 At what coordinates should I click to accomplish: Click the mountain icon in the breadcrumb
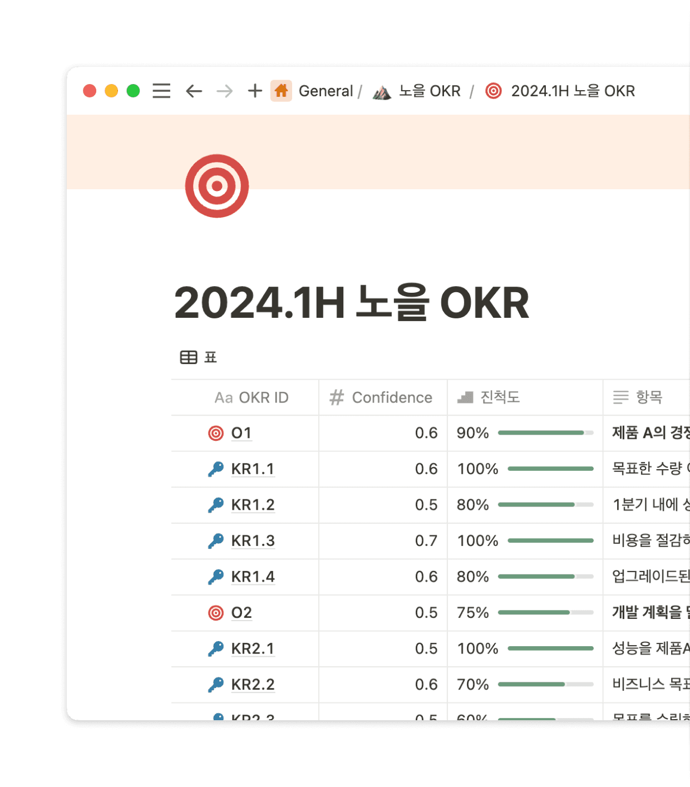point(383,91)
